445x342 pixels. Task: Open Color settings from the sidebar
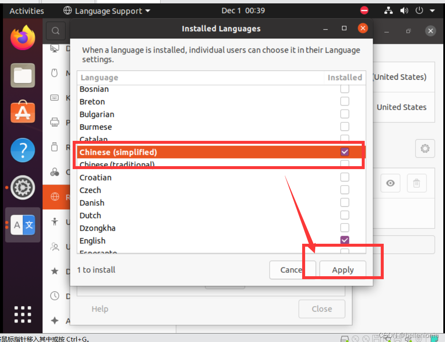(55, 172)
